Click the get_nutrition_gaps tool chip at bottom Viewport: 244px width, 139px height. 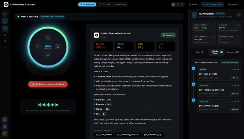[x=153, y=135]
